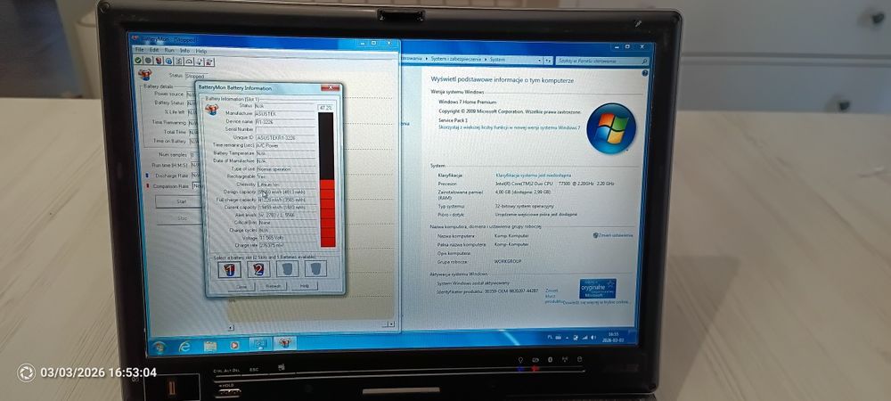Image resolution: width=891 pixels, height=401 pixels.
Task: Open the Edit menu in BatteryMon
Action: click(x=154, y=50)
